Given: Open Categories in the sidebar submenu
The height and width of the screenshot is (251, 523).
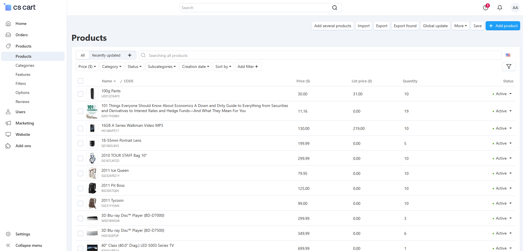Looking at the screenshot, I should [x=25, y=65].
